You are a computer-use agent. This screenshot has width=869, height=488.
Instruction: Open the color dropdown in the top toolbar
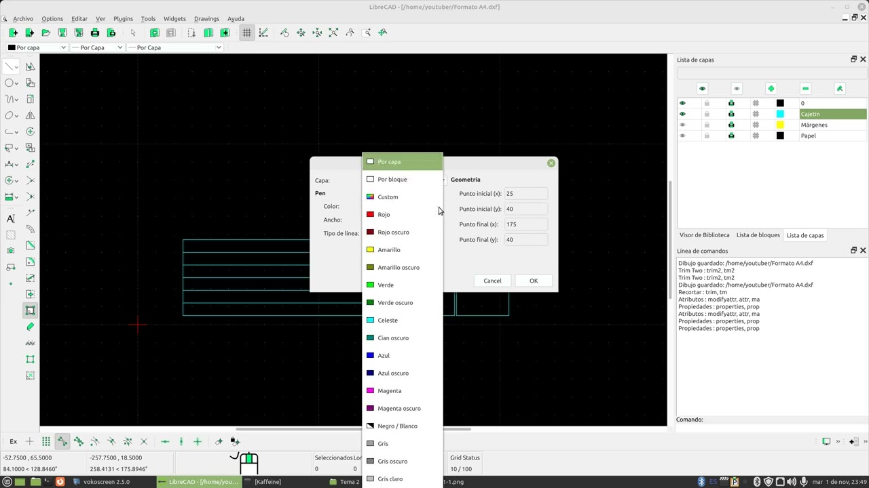[37, 47]
